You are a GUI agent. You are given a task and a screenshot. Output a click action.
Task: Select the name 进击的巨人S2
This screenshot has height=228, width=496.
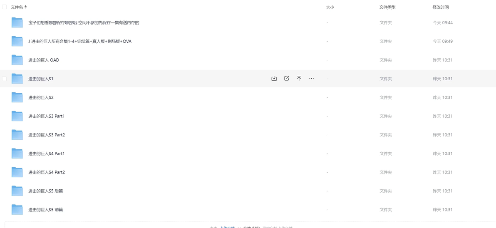pos(41,97)
